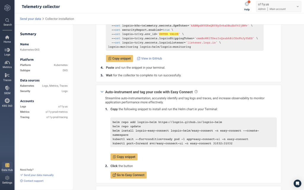This screenshot has height=190, width=304.
Task: Copy the logzio-monitoring Helm snippet
Action: pyautogui.click(x=119, y=58)
